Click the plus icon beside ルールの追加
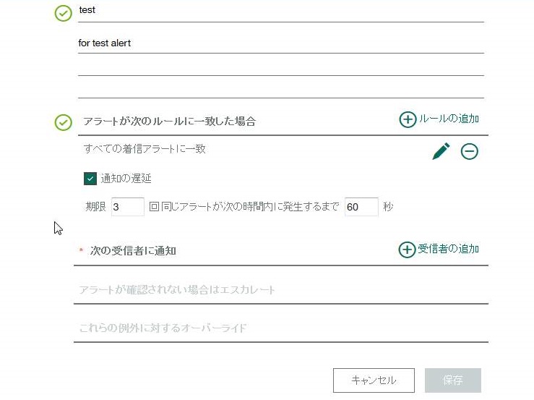Viewport: 534px width, 400px height. [408, 119]
